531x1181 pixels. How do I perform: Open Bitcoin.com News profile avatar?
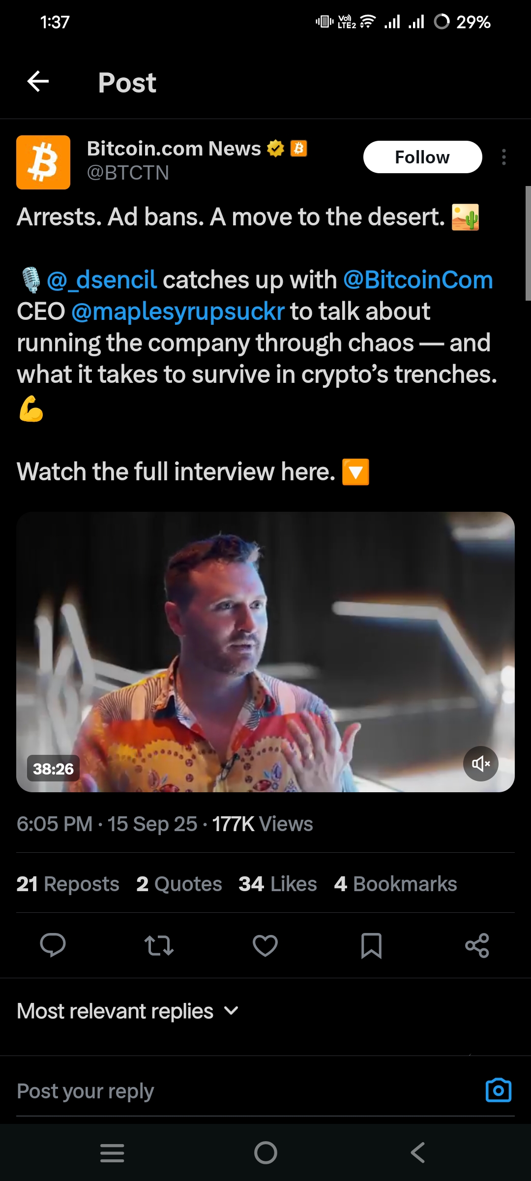pos(43,162)
